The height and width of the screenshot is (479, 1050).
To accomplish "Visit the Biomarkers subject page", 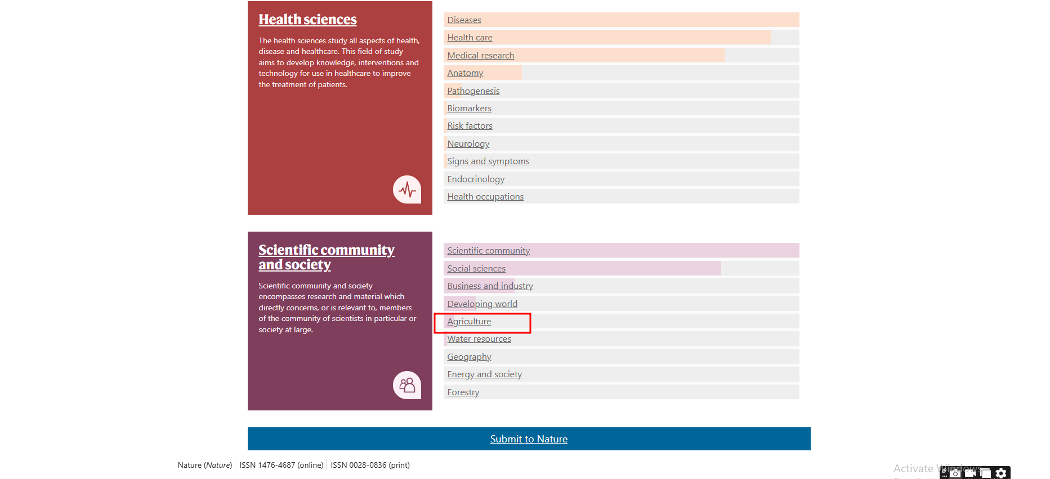I will (469, 109).
